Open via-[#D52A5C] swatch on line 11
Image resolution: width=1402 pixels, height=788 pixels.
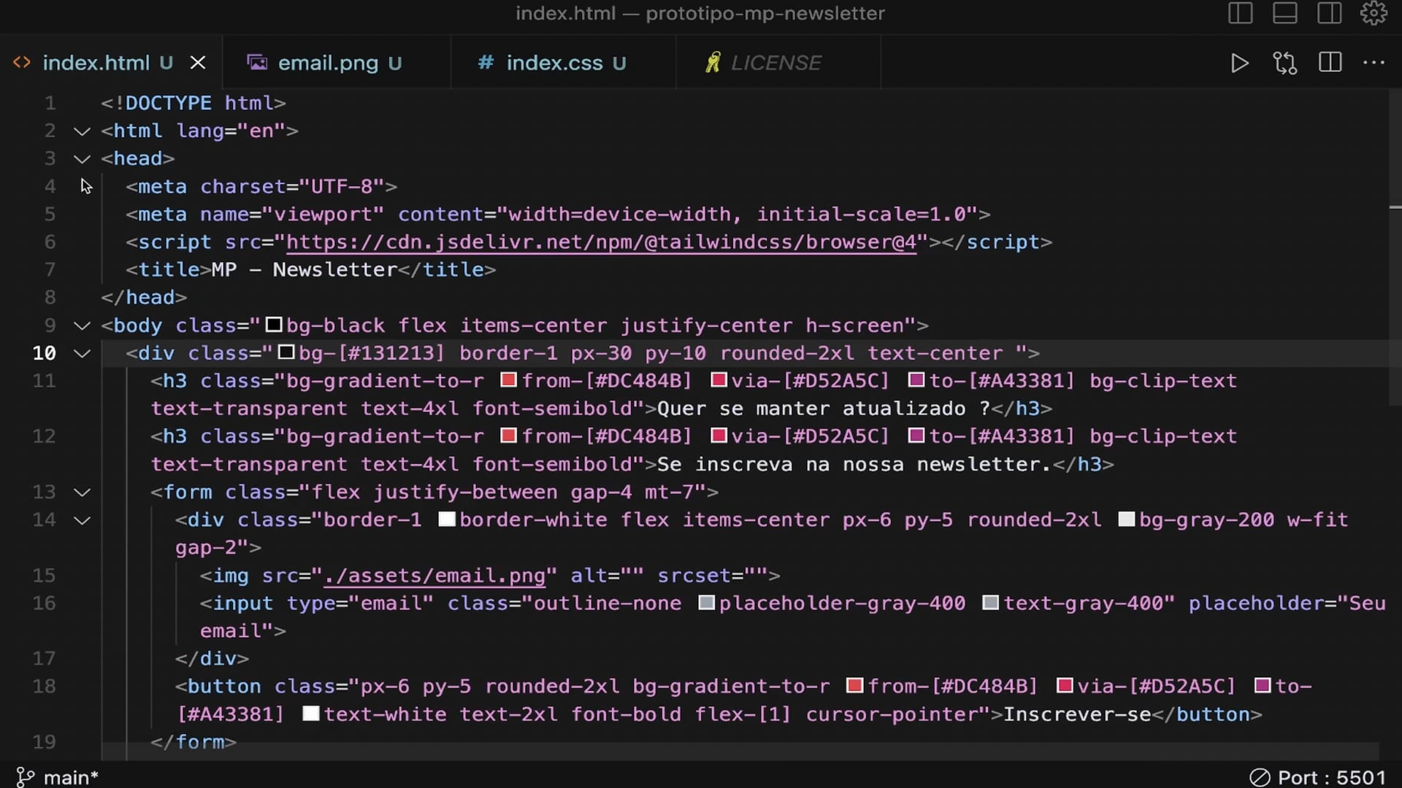coord(719,380)
